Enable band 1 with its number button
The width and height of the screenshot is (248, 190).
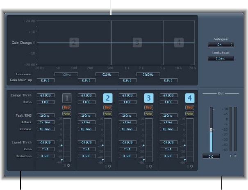point(67,98)
